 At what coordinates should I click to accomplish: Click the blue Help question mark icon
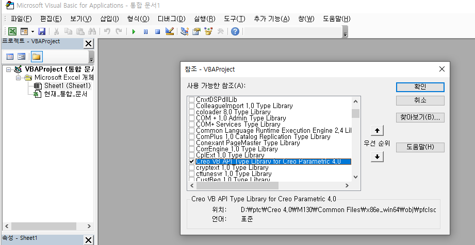coord(235,31)
